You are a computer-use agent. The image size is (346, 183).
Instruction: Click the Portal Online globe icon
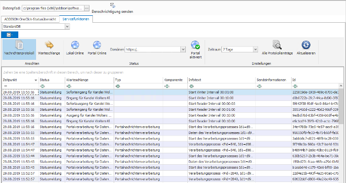[x=97, y=45]
